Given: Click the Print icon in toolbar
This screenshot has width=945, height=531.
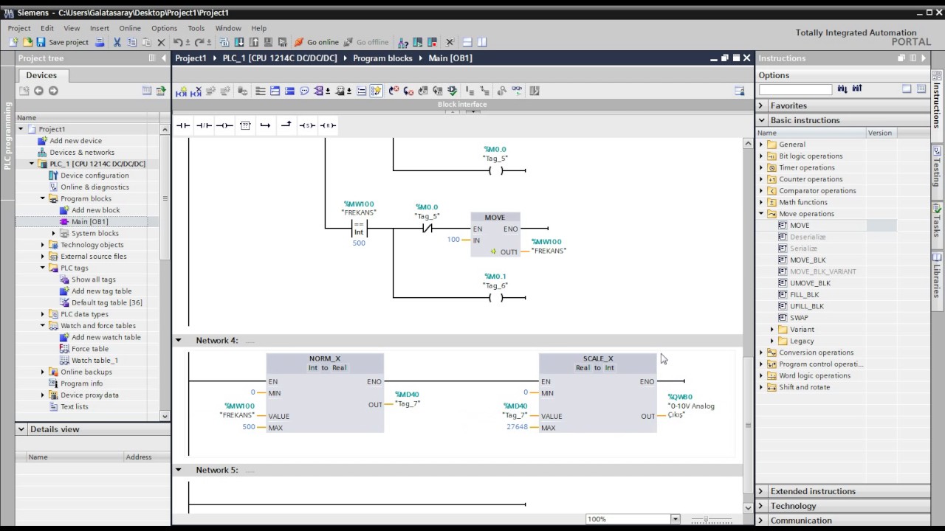Looking at the screenshot, I should tap(100, 42).
